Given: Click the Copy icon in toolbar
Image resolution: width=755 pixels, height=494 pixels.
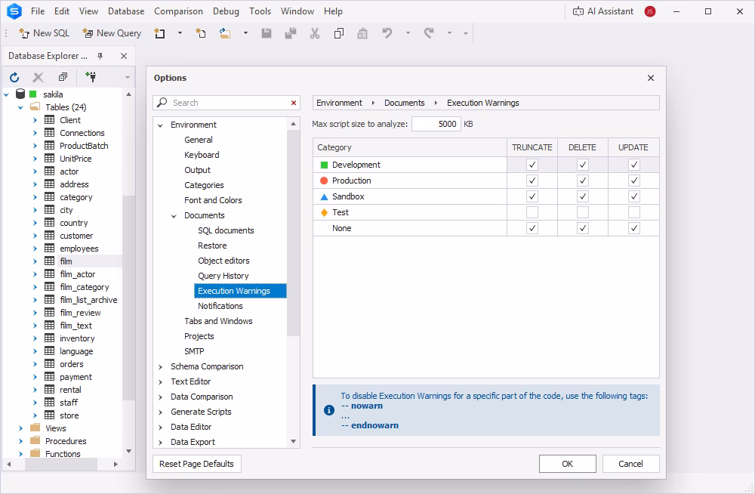Looking at the screenshot, I should (x=338, y=32).
